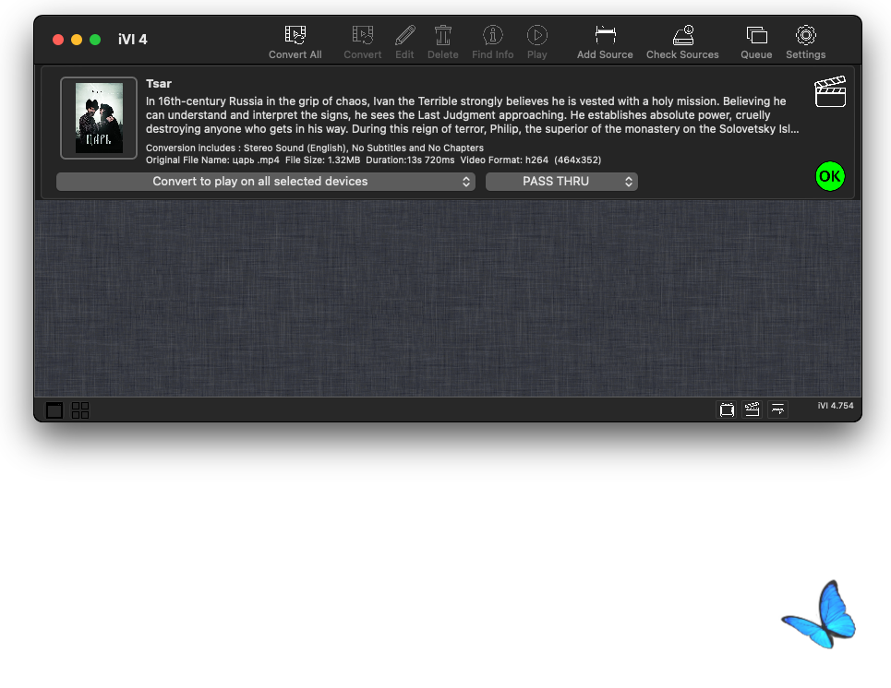Screen dimensions: 891x688
Task: Toggle the bottom-bar filter icon right of the clapperboard
Action: 778,409
